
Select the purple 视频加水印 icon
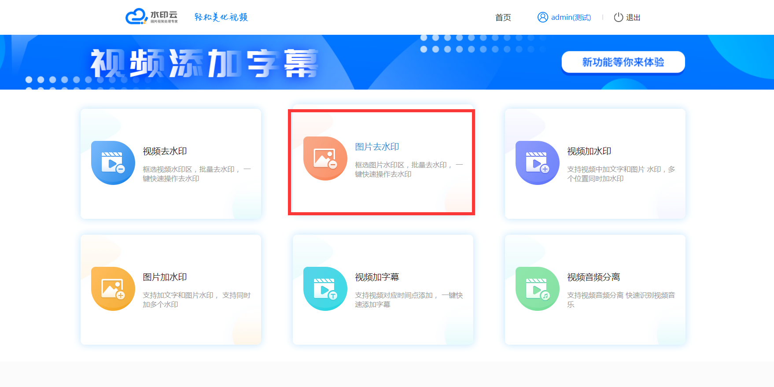point(538,163)
